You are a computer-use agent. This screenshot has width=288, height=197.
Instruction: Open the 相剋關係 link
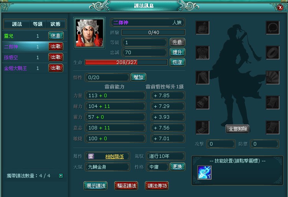click(x=114, y=157)
